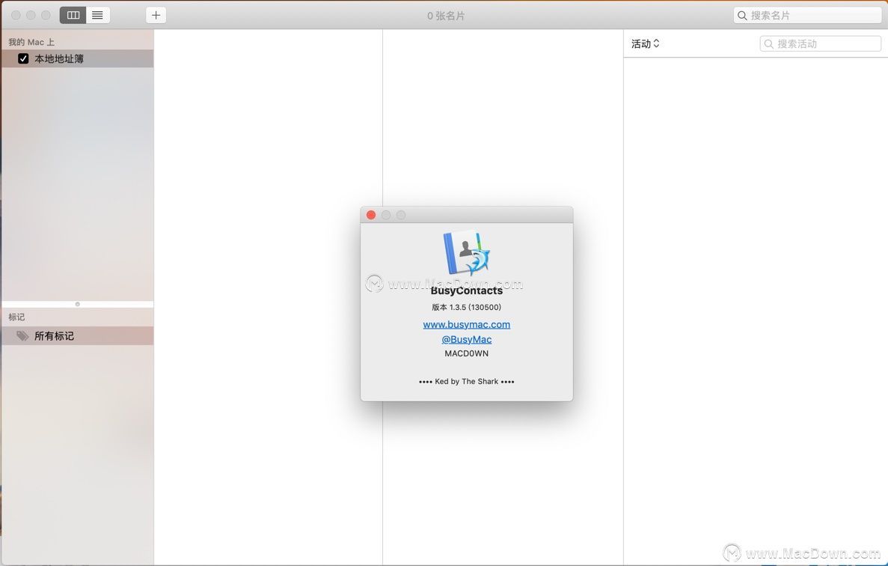Uncheck the 本地地址簿 checkbox
The image size is (888, 566).
pyautogui.click(x=23, y=58)
